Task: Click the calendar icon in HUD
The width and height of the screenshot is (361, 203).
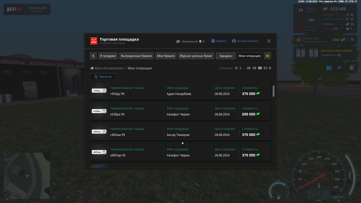Action: [329, 67]
